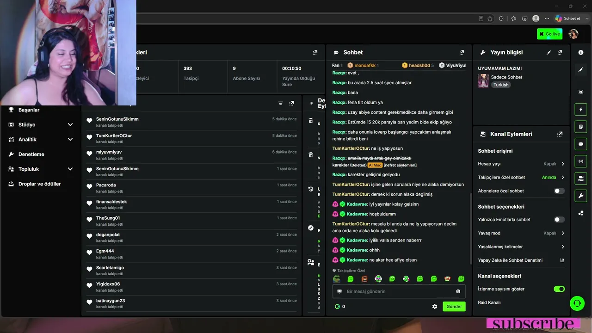The height and width of the screenshot is (333, 592).
Task: Insert the colorful clown emote
Action: [378, 279]
